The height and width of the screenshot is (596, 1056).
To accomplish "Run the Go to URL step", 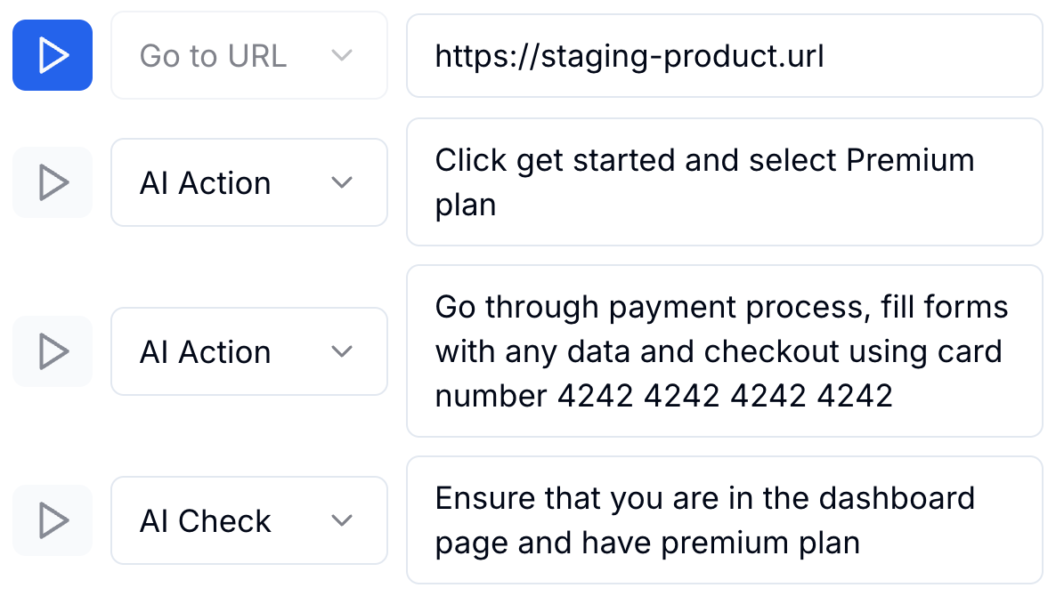I will click(53, 55).
